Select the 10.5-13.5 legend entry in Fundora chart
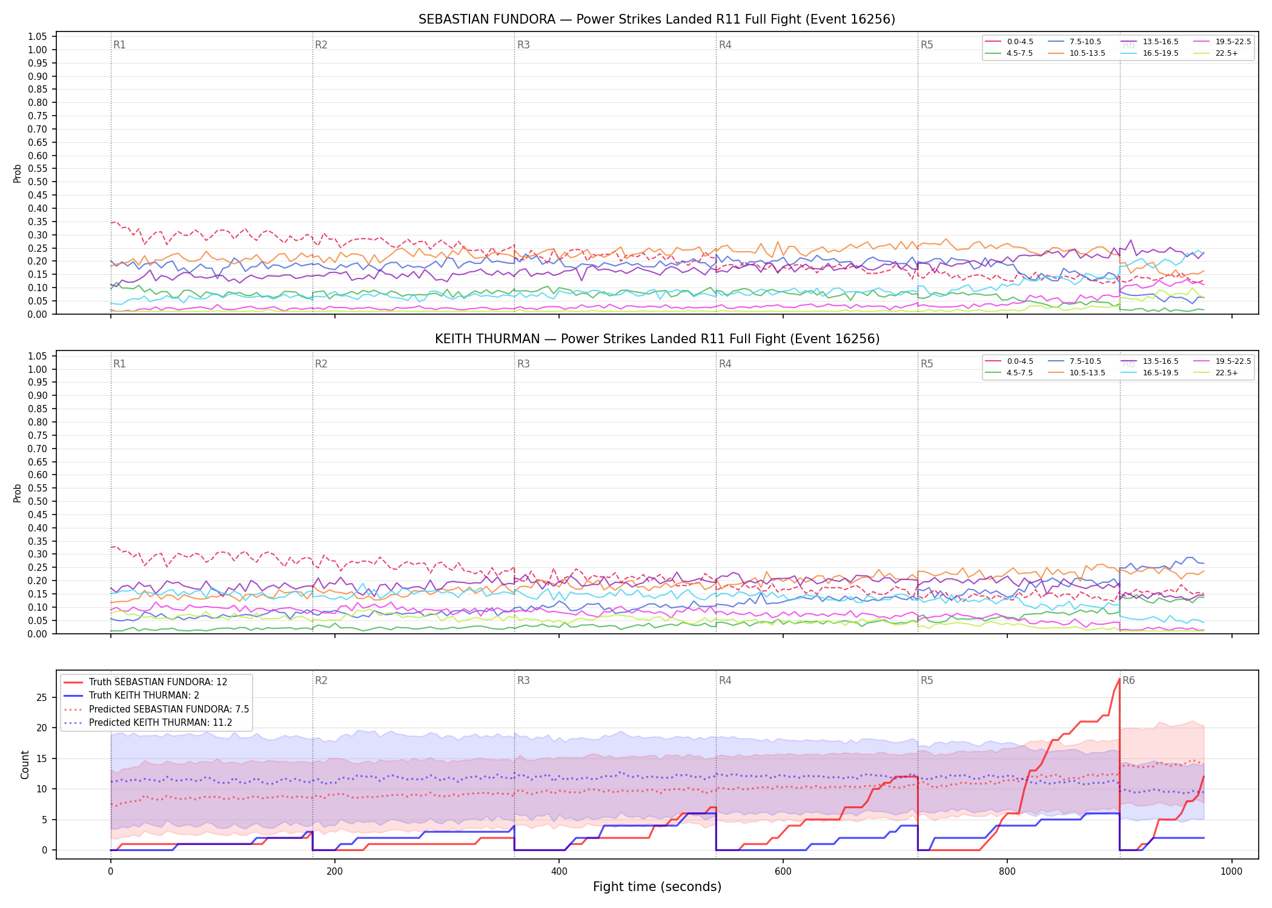Viewport: 1272px width, 908px height. pos(1076,53)
